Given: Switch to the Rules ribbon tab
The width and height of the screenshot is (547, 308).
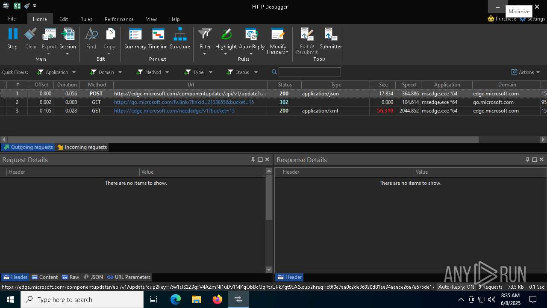Looking at the screenshot, I should [86, 19].
